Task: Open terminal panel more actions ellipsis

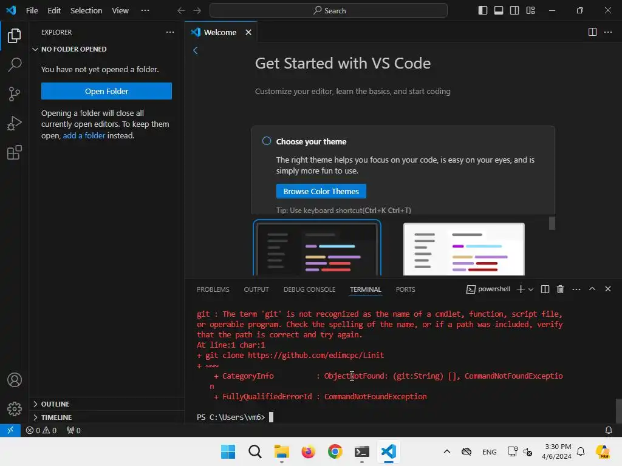Action: (576, 289)
